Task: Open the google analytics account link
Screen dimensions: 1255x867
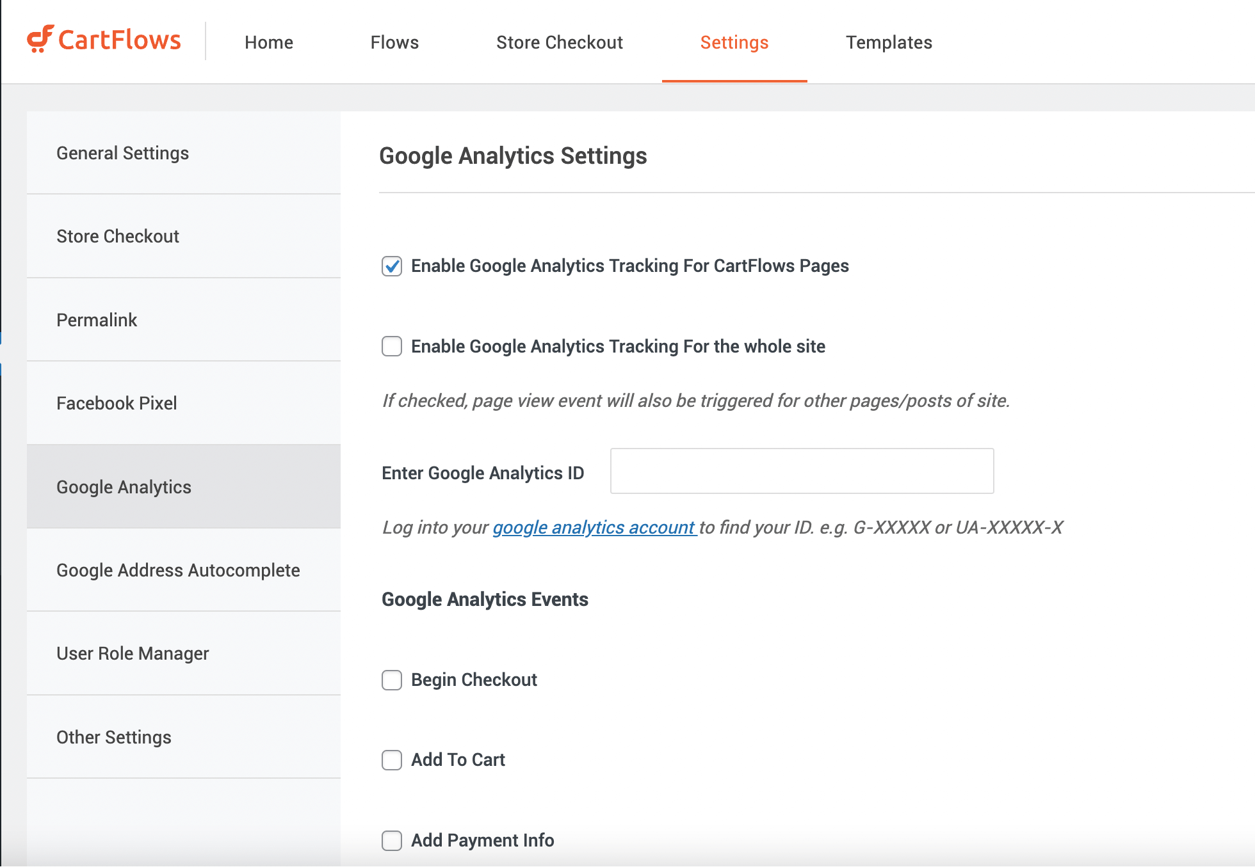Action: 594,527
